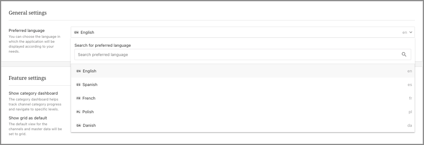Click the search magnifier icon
Screen dimensions: 424x145
point(404,54)
